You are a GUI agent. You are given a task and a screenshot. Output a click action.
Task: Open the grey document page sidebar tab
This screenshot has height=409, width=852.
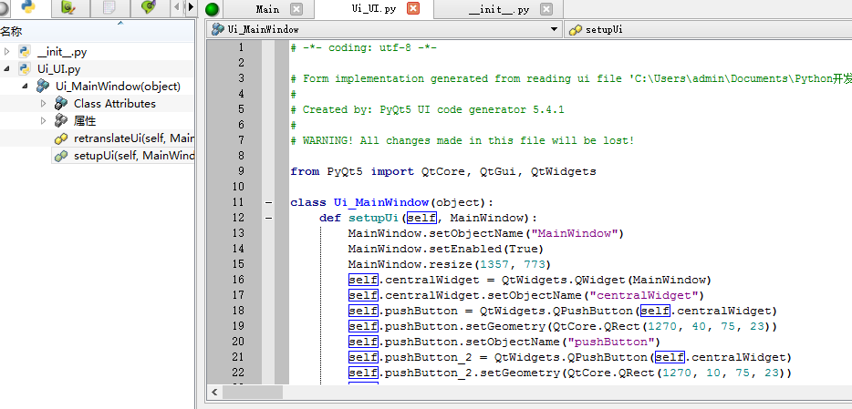[109, 8]
